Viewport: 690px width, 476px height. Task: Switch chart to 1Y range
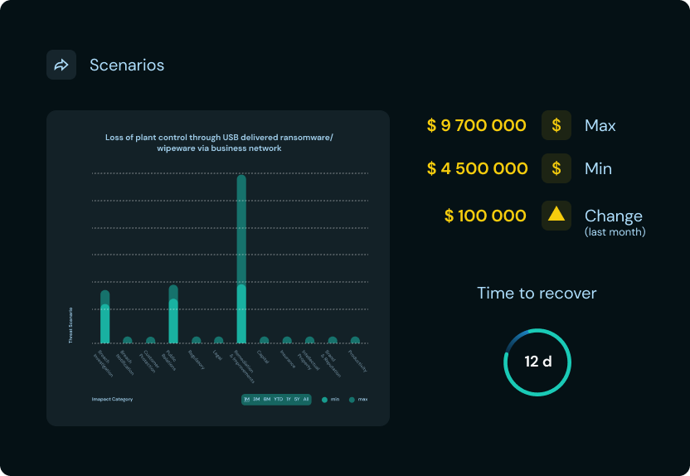pyautogui.click(x=288, y=400)
